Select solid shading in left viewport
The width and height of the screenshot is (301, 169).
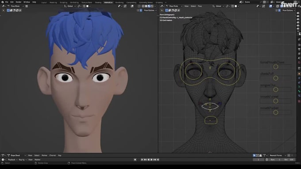click(146, 6)
